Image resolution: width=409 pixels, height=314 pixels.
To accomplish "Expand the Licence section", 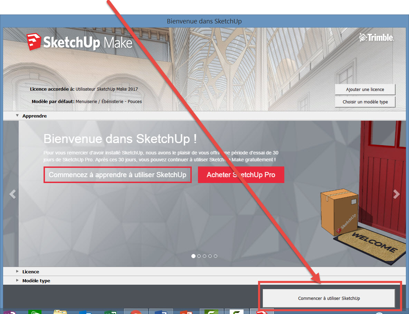I will point(17,272).
